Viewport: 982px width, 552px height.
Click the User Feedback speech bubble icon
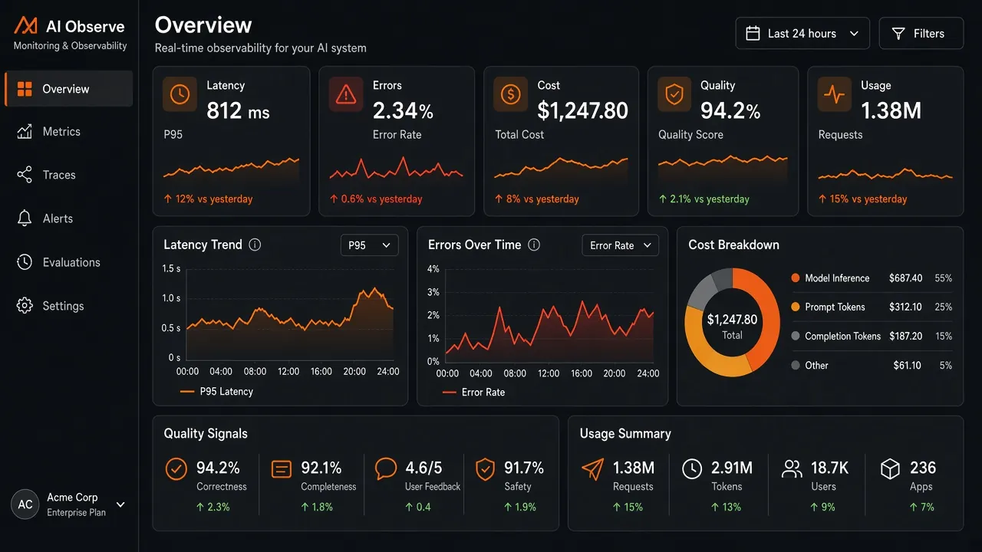(x=386, y=469)
